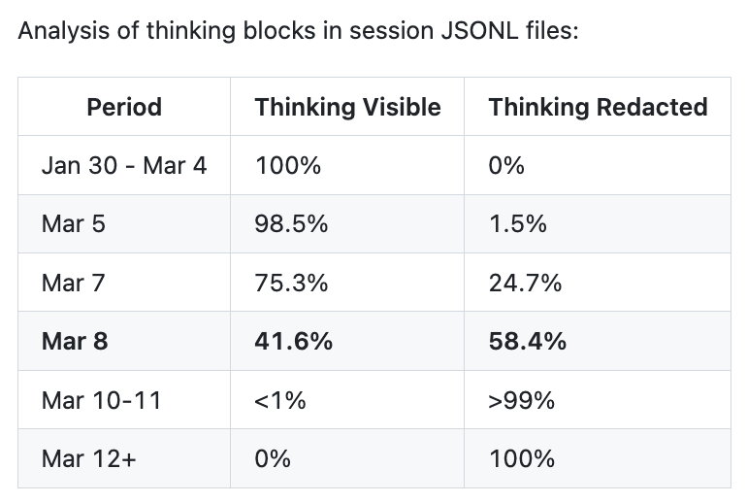Click the 1.5% redacted value
This screenshot has width=747, height=503.
point(518,224)
